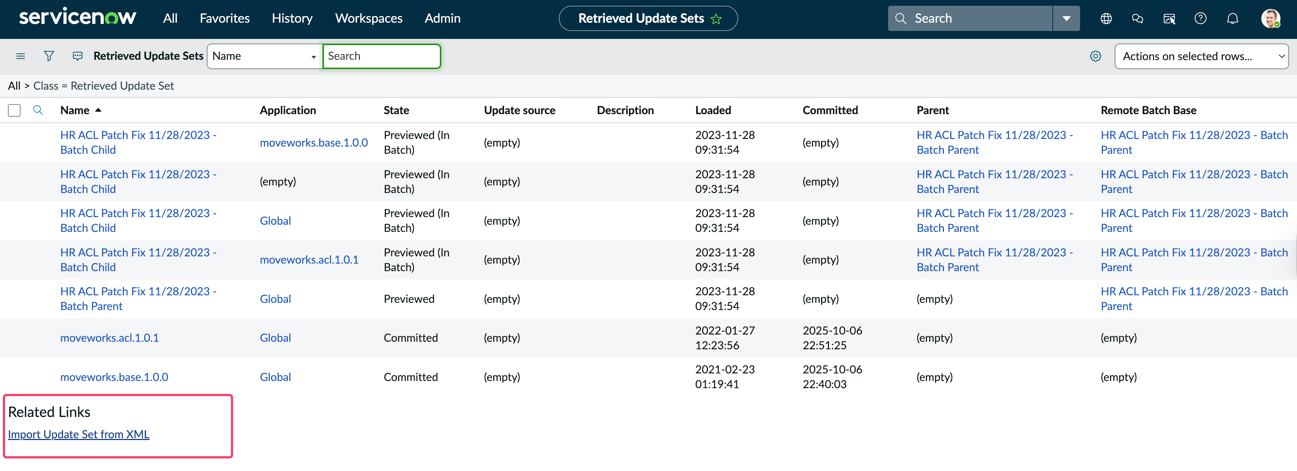Screen dimensions: 1297x471
Task: Open the moveworks.acl.1.0.1 update set
Action: point(109,338)
